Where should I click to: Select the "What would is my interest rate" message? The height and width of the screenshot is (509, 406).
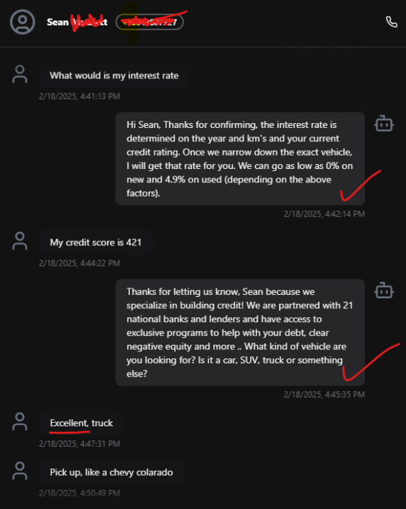point(114,76)
